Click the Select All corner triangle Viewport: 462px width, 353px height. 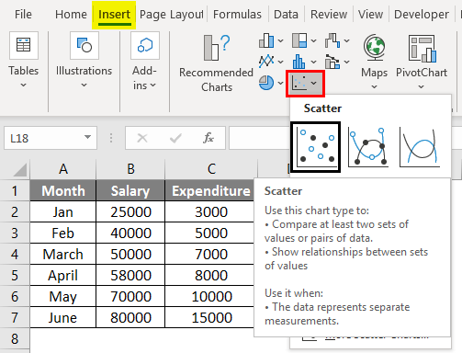tap(20, 170)
